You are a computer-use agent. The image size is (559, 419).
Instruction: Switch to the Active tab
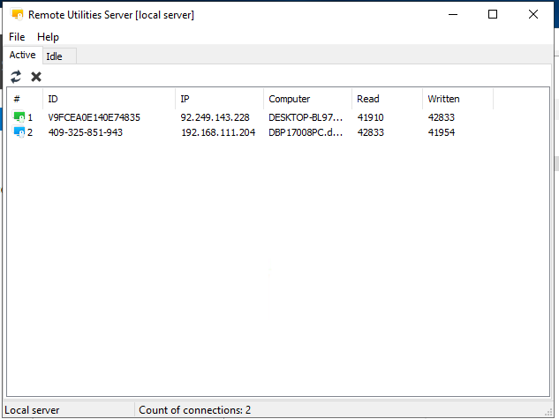tap(22, 56)
